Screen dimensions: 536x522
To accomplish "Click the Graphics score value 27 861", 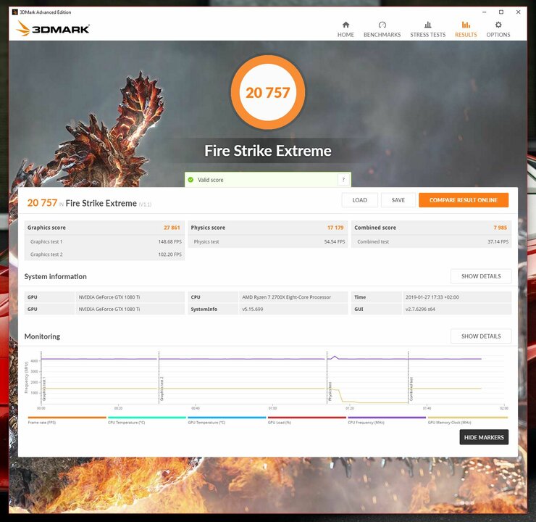I will [172, 228].
